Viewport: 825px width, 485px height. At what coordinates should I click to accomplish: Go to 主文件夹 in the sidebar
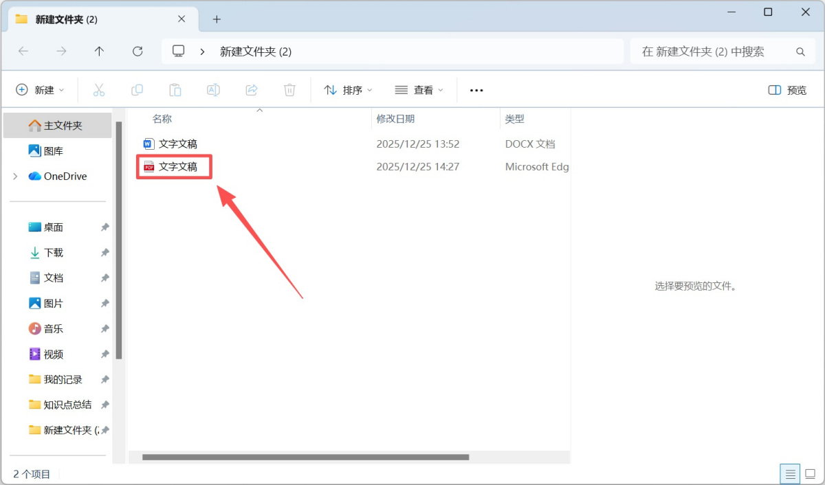57,125
